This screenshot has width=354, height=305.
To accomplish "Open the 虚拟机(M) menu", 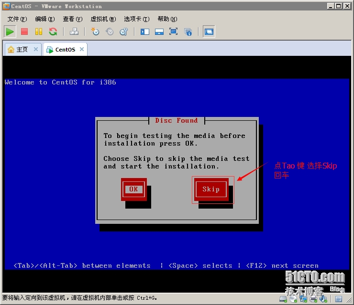I will click(x=103, y=19).
